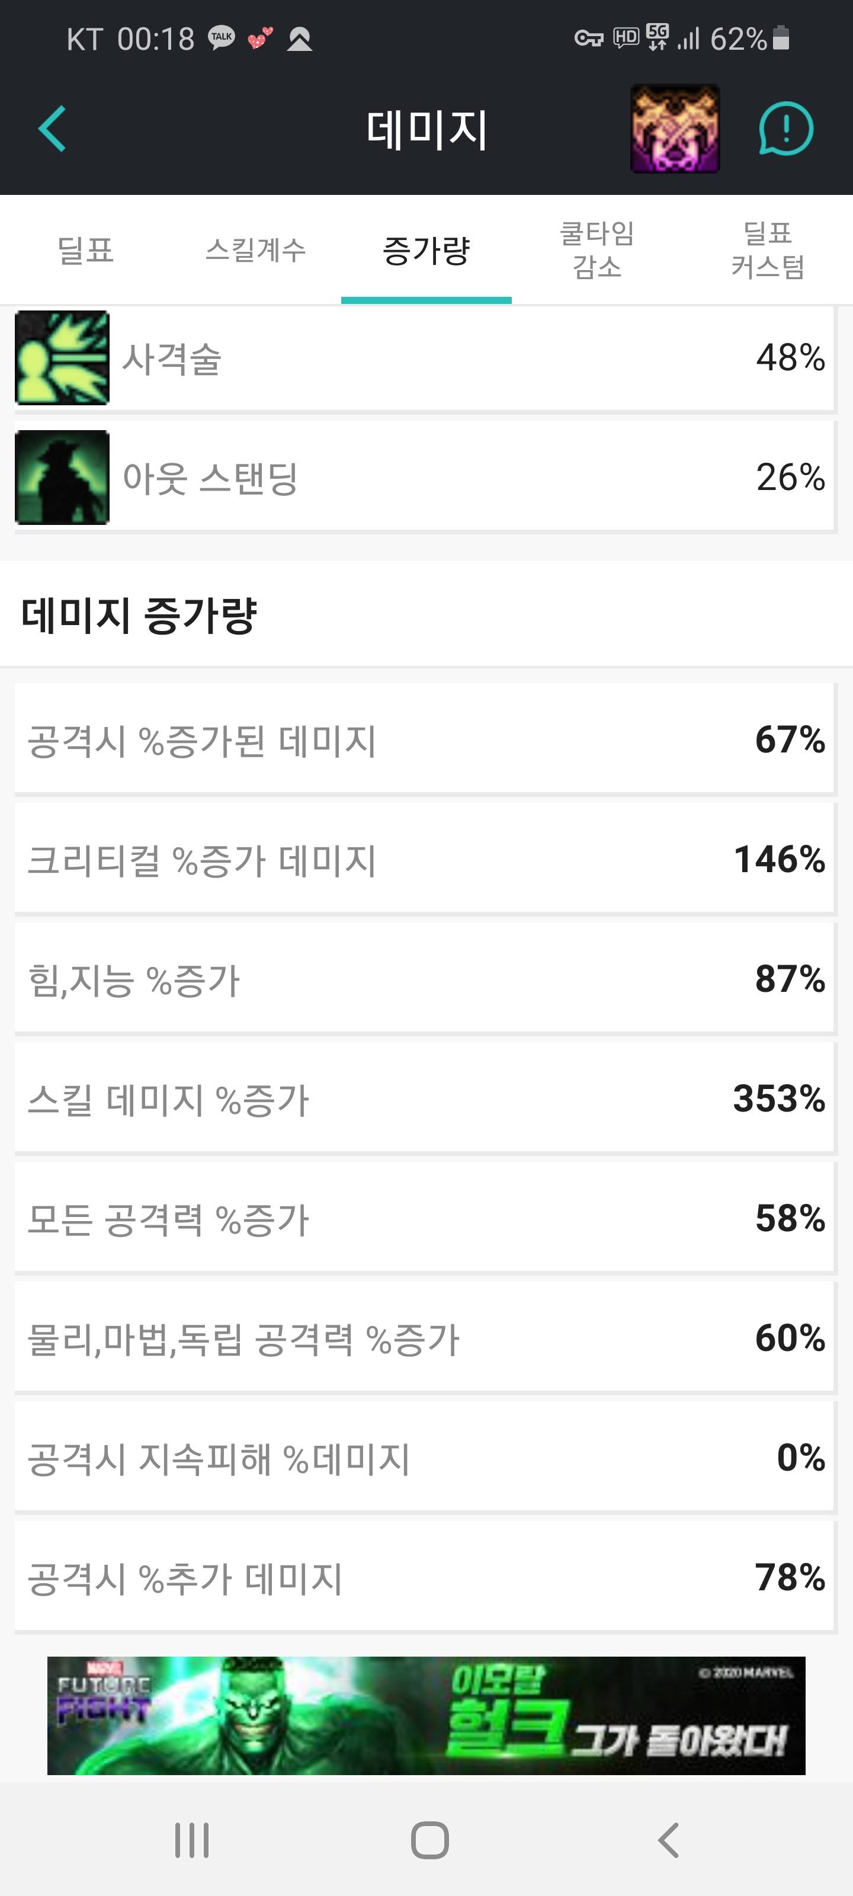Tap the teal back arrow in header
The height and width of the screenshot is (1896, 853).
pos(53,129)
